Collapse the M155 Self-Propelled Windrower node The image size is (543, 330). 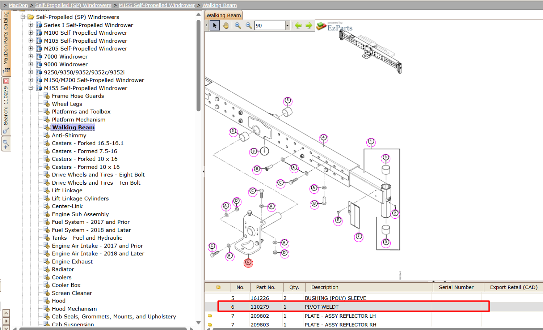31,88
